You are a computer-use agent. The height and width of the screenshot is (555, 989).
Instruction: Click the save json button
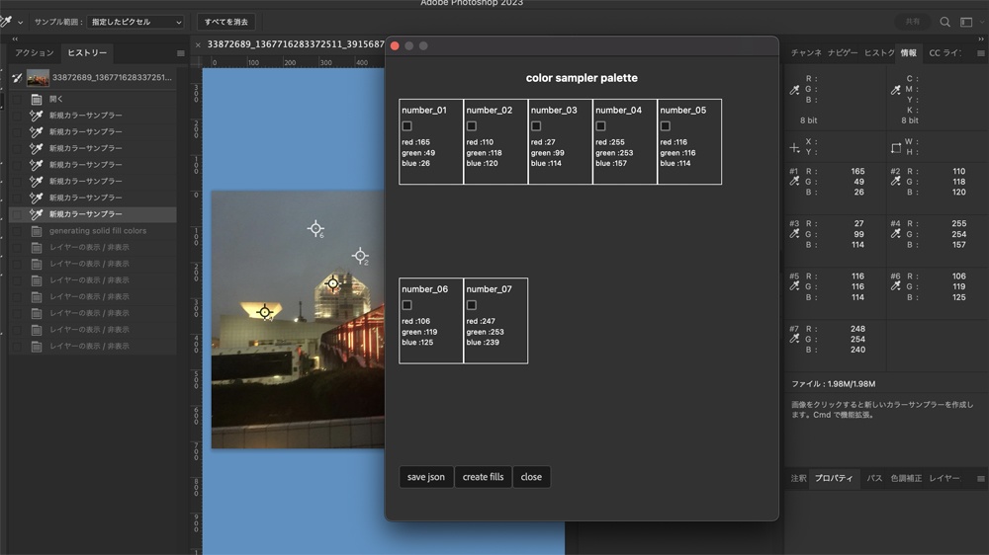[425, 477]
